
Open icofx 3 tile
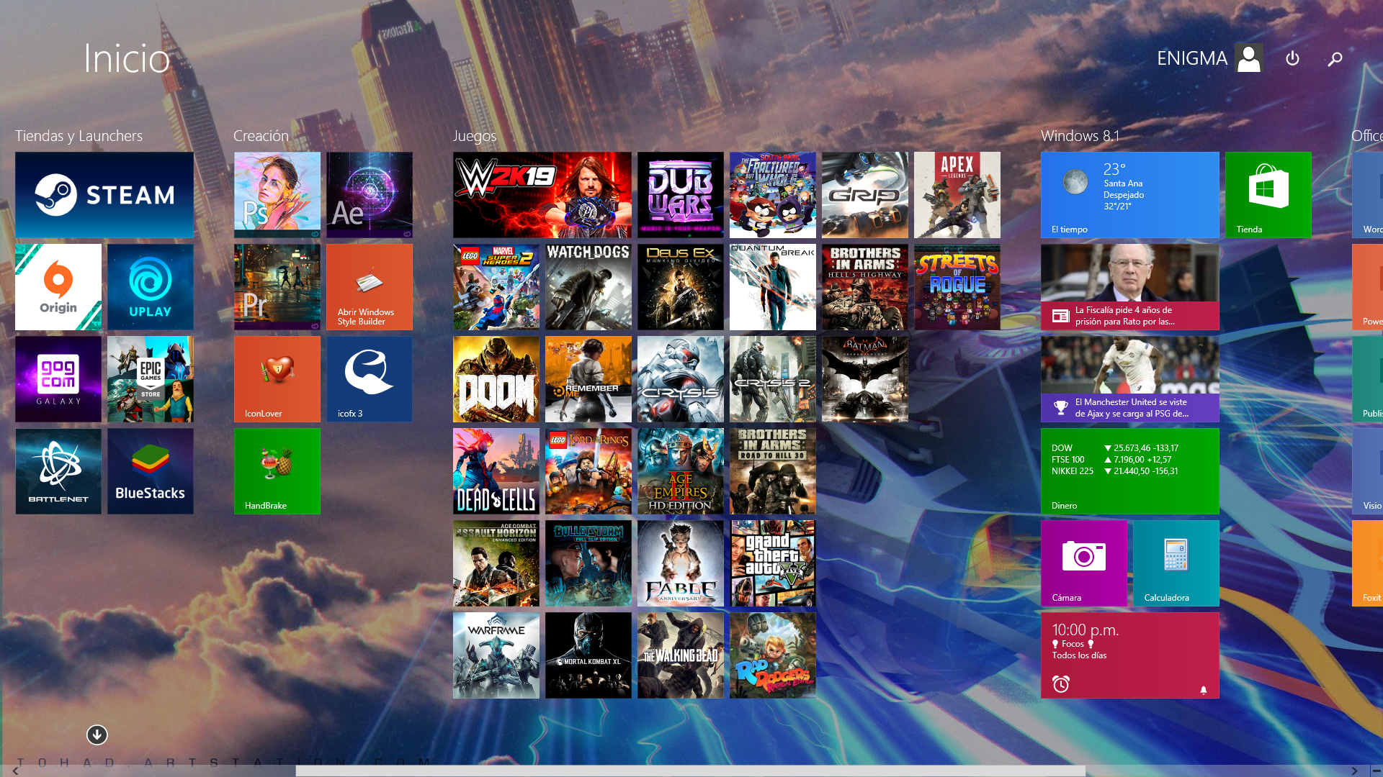pyautogui.click(x=370, y=379)
